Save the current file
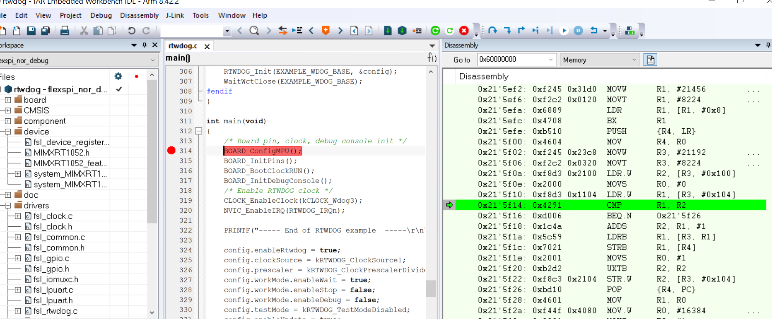 (x=31, y=31)
